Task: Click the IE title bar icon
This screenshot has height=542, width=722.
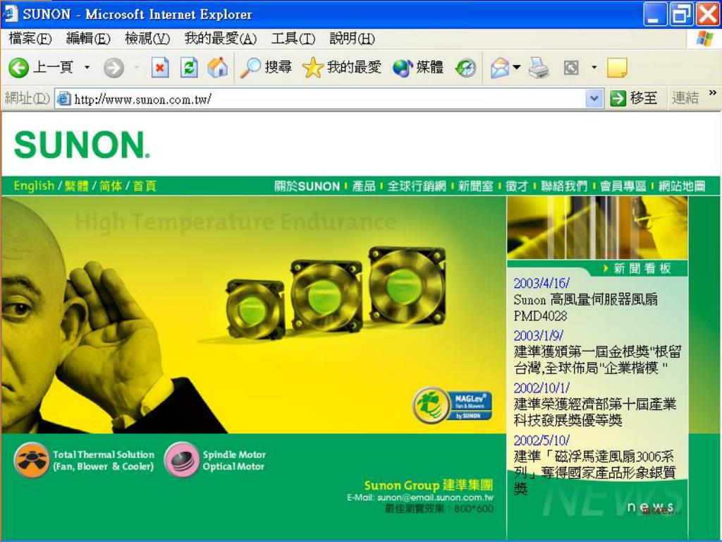Action: 10,13
